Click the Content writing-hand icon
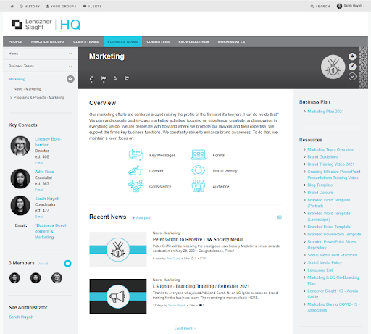The height and width of the screenshot is (334, 371). 136,170
